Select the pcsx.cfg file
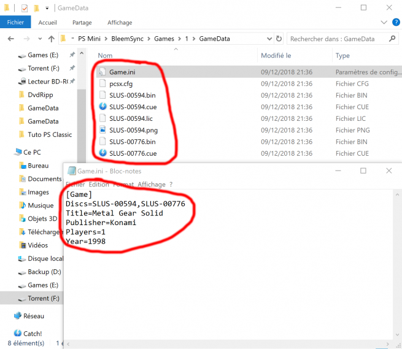402x349 pixels. (x=121, y=84)
